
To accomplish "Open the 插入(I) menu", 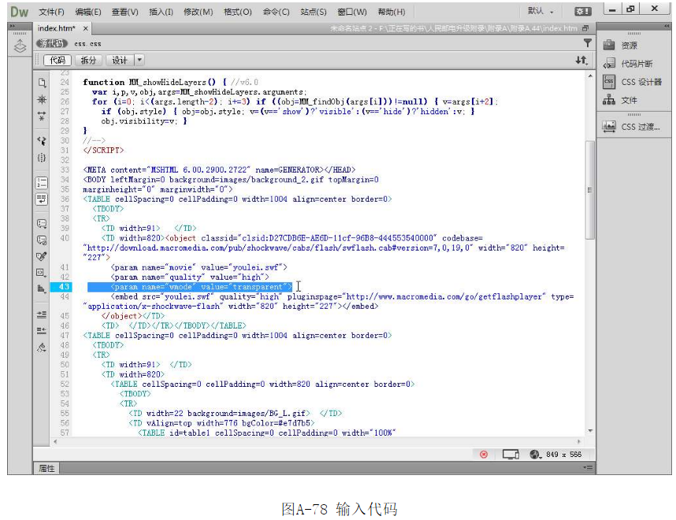I will [161, 12].
